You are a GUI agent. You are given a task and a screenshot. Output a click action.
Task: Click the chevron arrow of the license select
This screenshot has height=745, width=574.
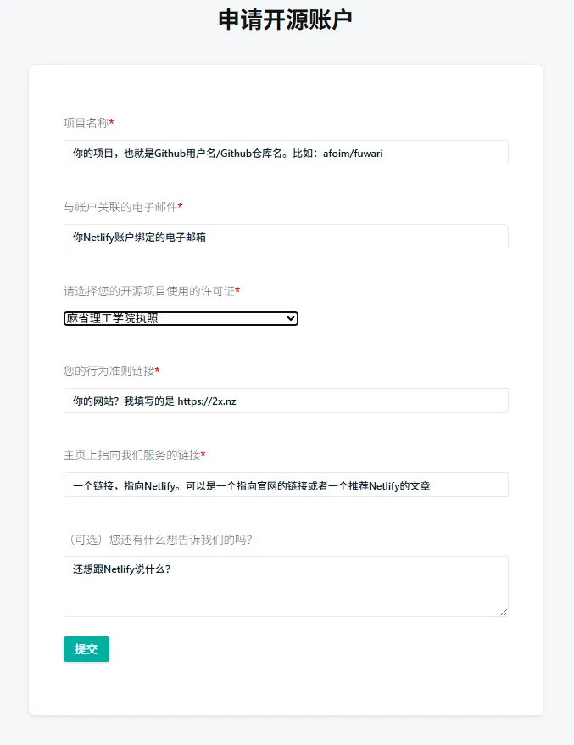click(291, 318)
